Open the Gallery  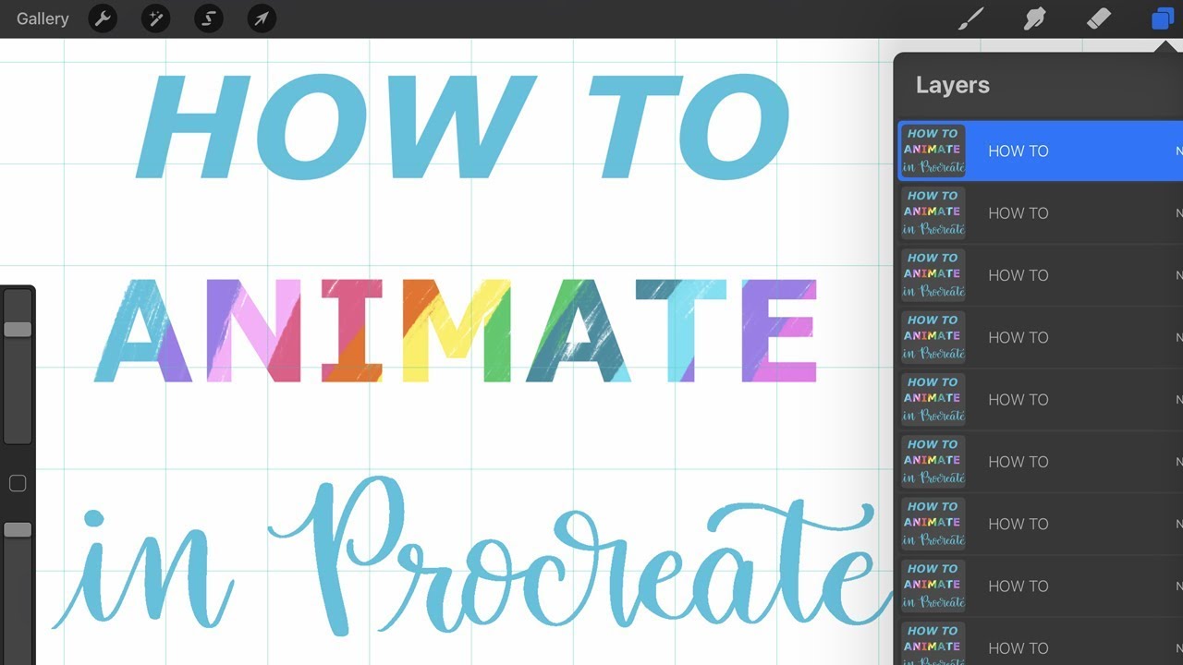click(43, 18)
